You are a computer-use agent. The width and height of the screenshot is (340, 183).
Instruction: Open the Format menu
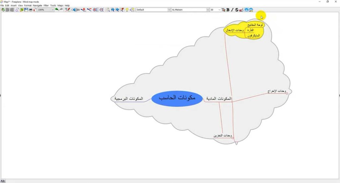(x=28, y=5)
